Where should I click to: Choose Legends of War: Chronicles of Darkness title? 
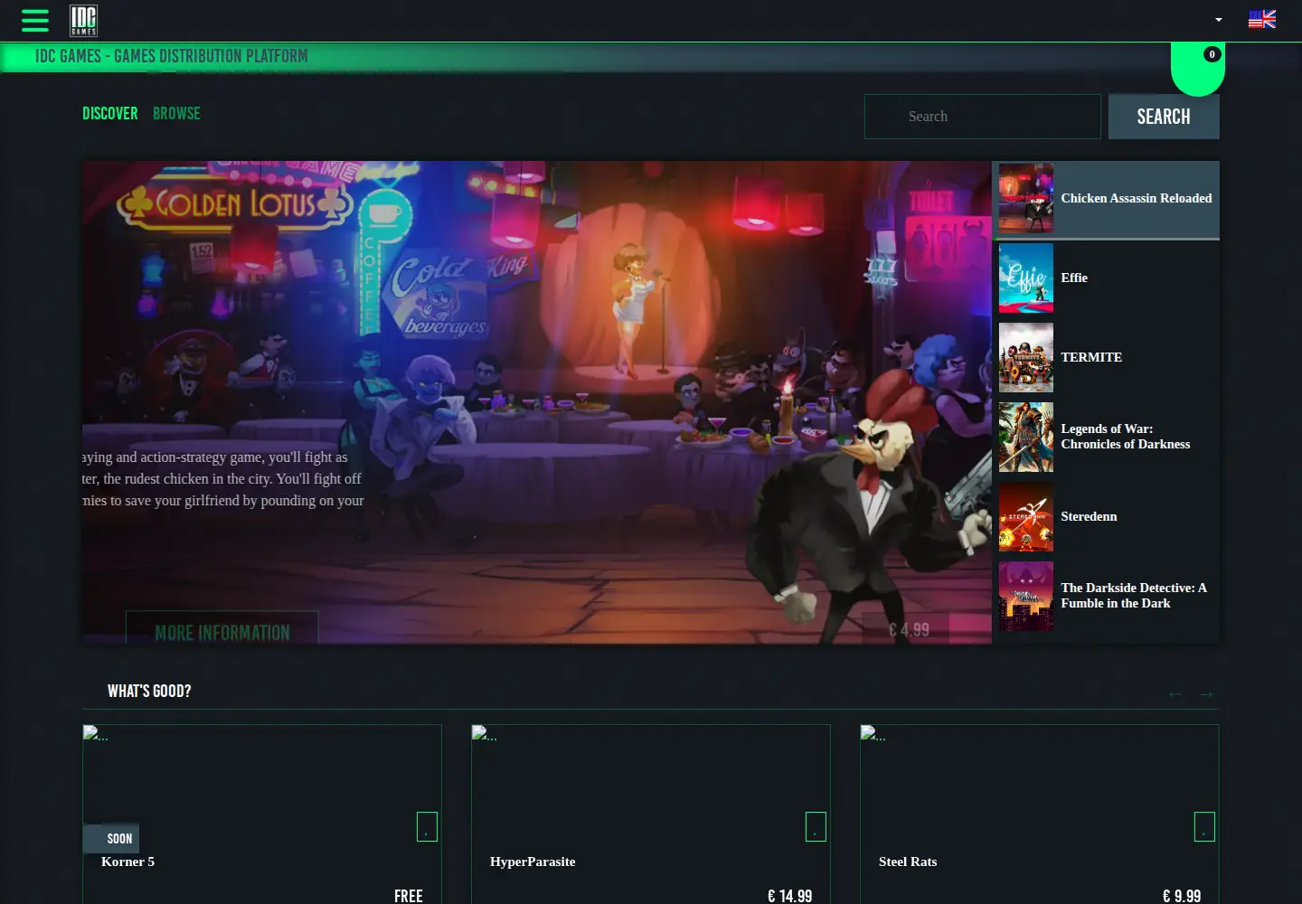pos(1126,437)
